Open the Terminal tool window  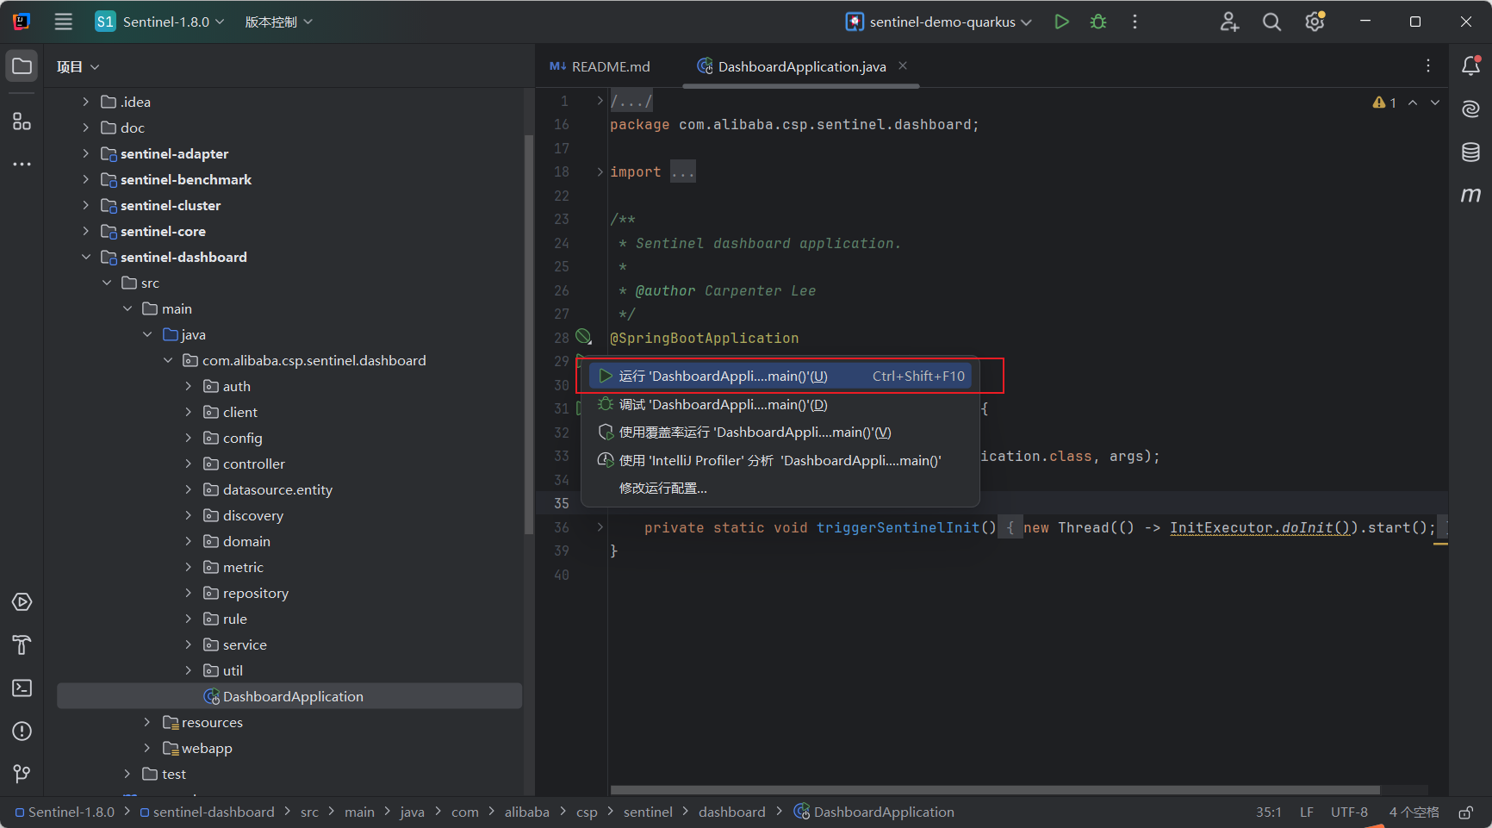[22, 688]
